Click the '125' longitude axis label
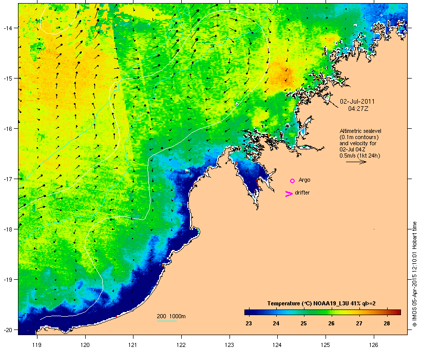The height and width of the screenshot is (349, 421). click(x=326, y=345)
